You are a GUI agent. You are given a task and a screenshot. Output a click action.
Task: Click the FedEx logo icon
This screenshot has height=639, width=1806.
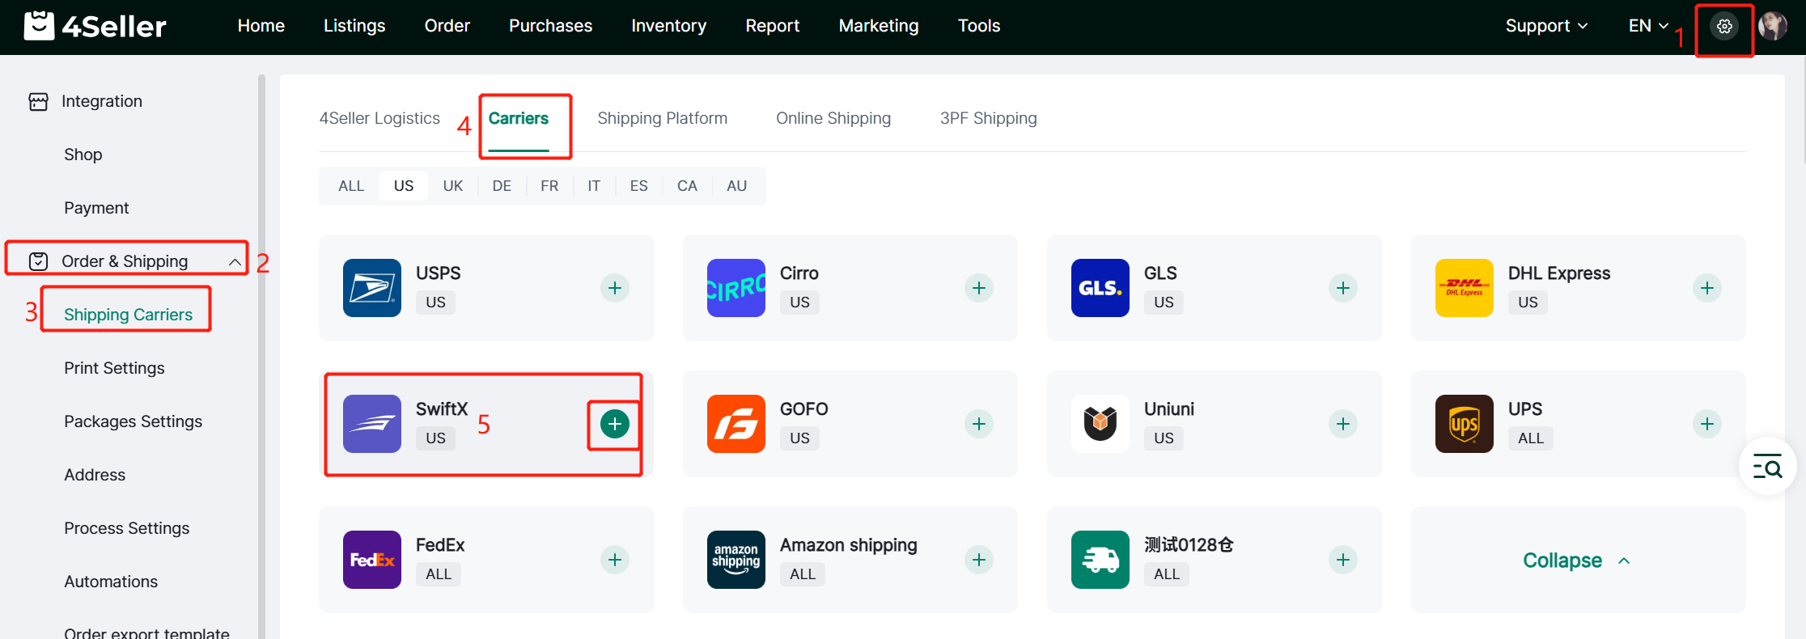click(x=372, y=560)
